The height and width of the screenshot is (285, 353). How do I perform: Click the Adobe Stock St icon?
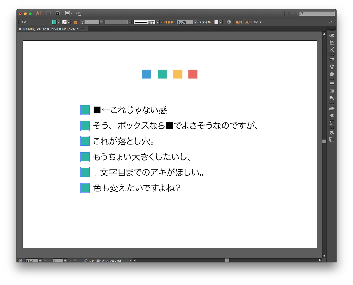(x=58, y=13)
